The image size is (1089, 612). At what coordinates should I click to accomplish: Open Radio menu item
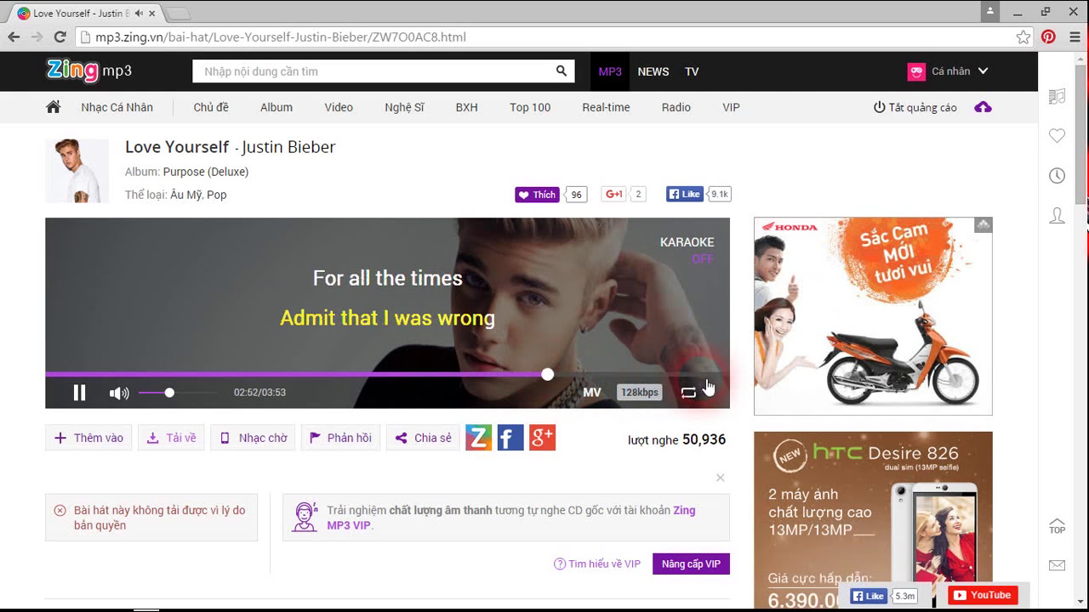(676, 107)
